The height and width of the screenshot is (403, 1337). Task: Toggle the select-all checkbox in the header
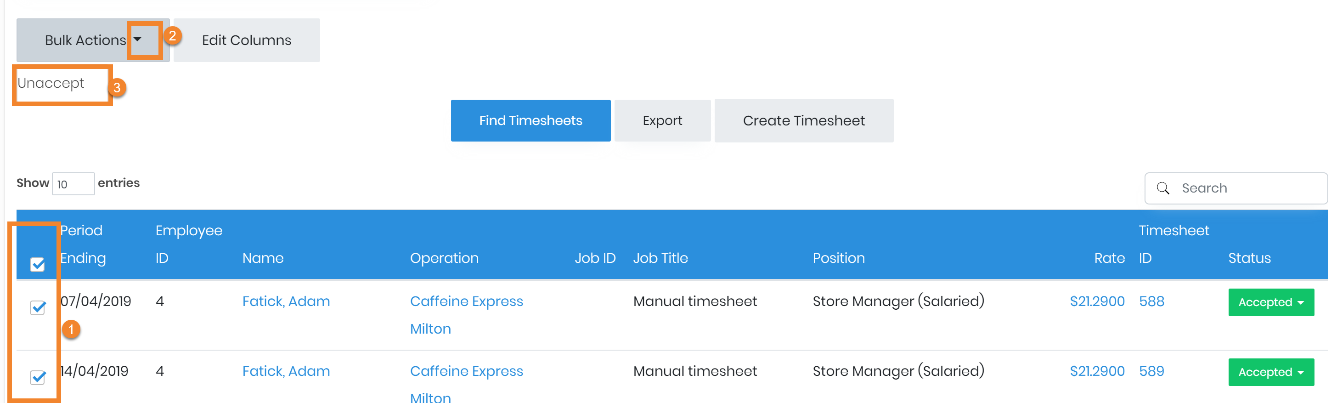coord(37,265)
